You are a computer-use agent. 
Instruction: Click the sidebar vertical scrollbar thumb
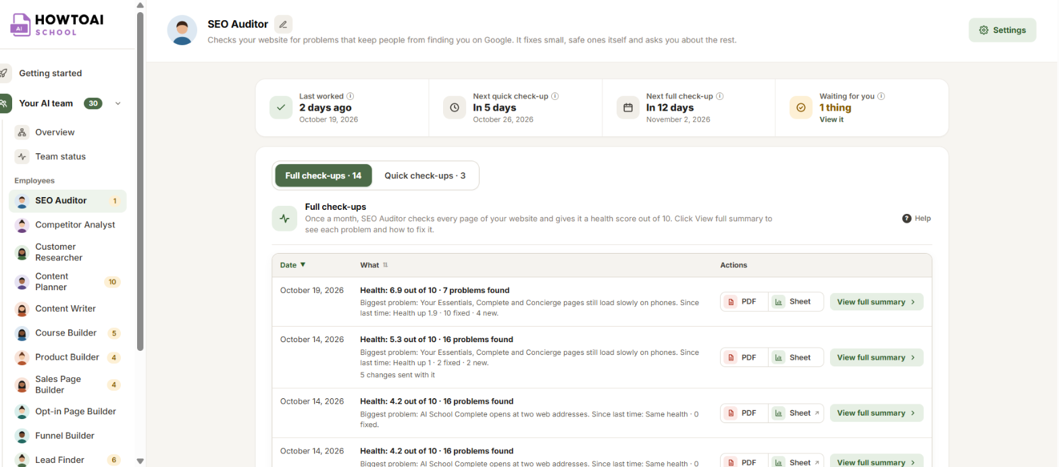(x=140, y=181)
